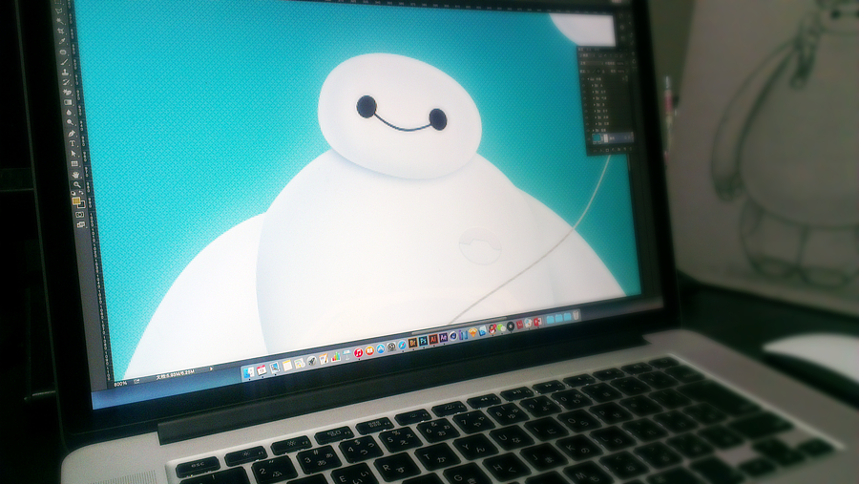Select the Magic Wand tool
859x484 pixels.
click(x=60, y=20)
